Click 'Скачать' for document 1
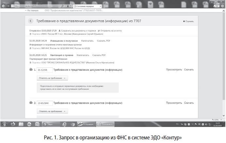 click(189, 70)
